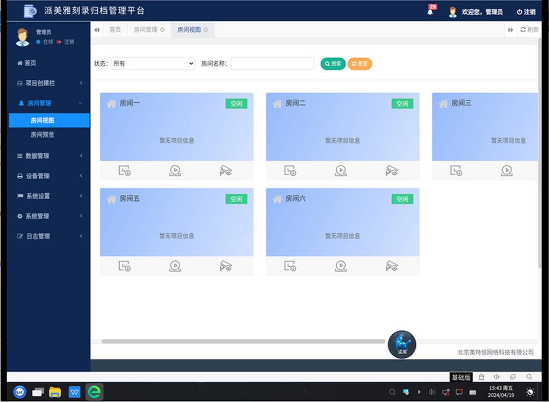Click the volume icon in the system tray

coord(432,392)
